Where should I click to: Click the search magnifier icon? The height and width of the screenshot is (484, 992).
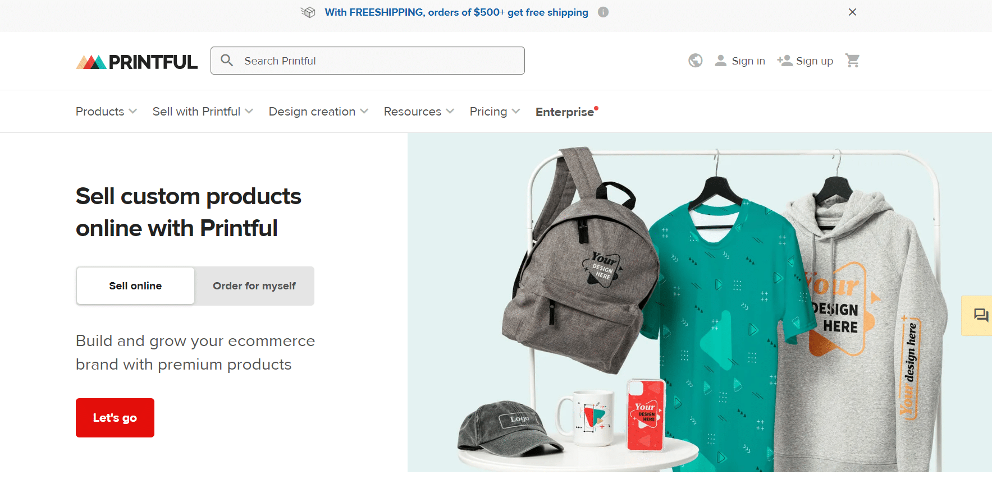point(227,60)
